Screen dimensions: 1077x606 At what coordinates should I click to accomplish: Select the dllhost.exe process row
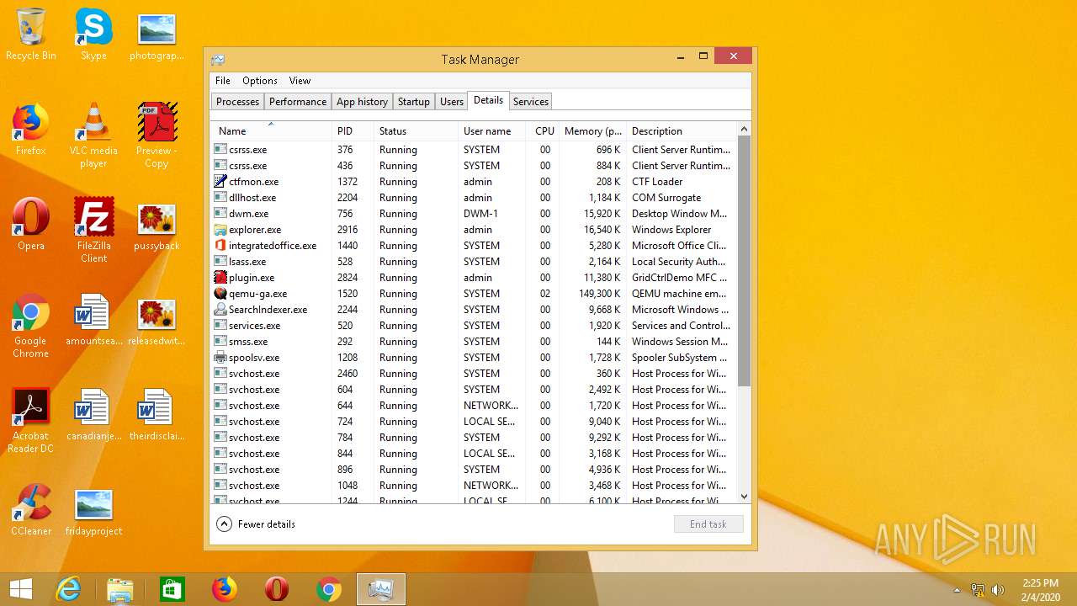coord(474,198)
